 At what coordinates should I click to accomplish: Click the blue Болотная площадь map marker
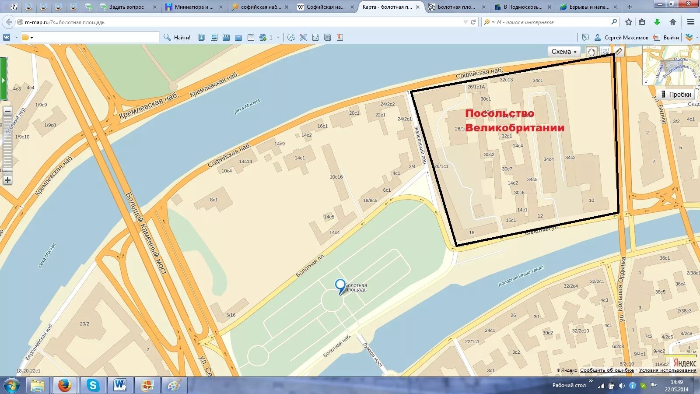click(x=340, y=287)
